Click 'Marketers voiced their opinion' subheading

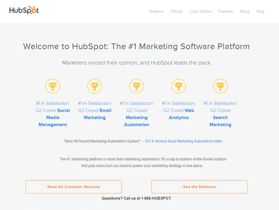click(137, 63)
